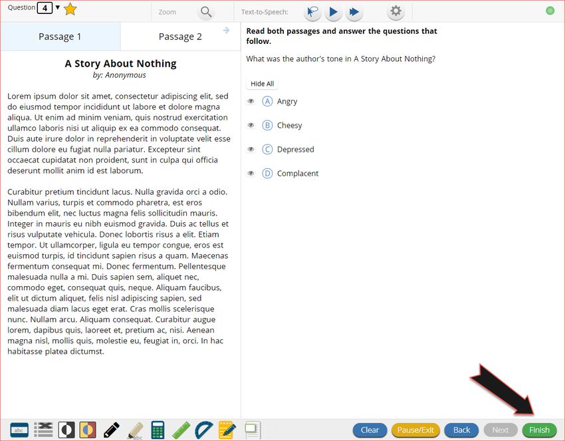Click the Clear button

click(370, 430)
